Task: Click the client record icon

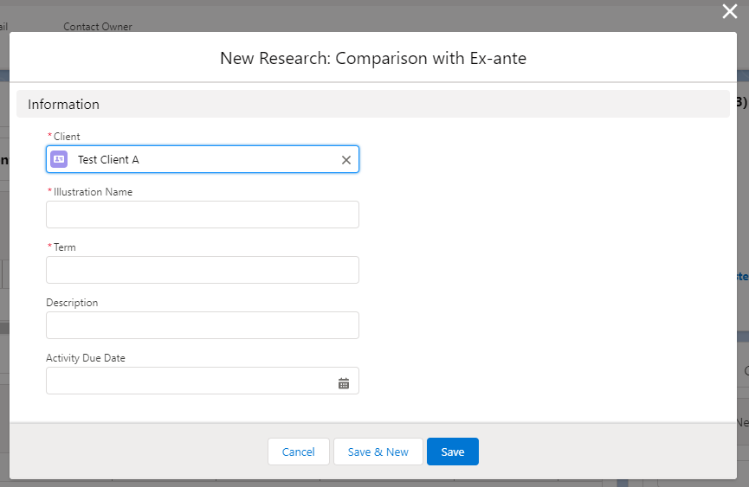Action: 59,159
